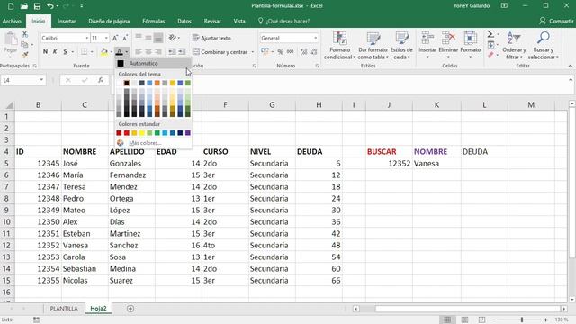Switch to Page Layout view in status bar
The image size is (576, 324).
click(x=464, y=320)
